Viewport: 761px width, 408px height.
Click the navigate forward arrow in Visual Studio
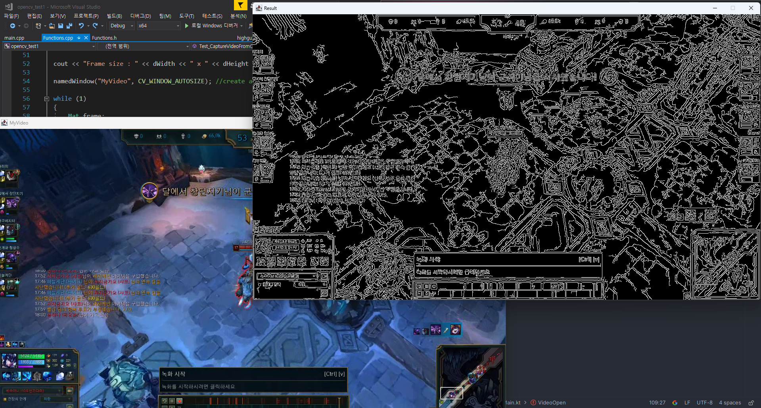(26, 26)
